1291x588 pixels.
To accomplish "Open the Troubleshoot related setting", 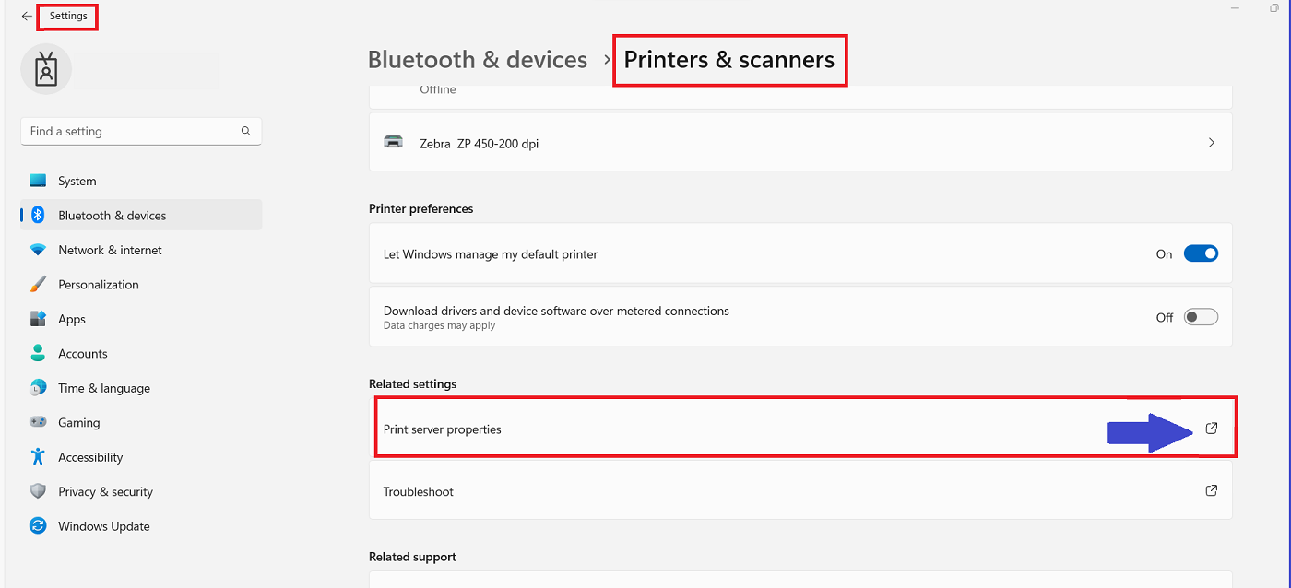I will tap(419, 492).
